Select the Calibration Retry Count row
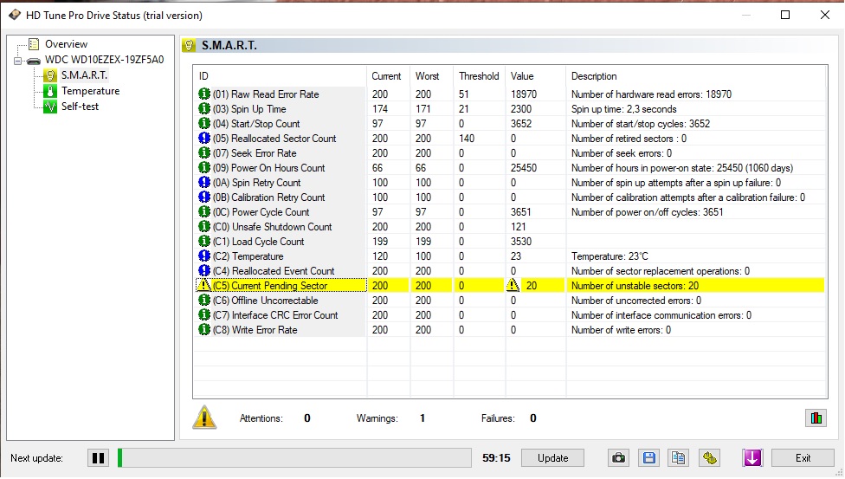845x479 pixels. tap(510, 197)
